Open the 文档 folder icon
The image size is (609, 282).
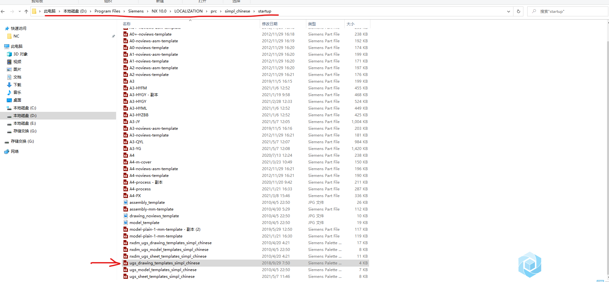[9, 77]
